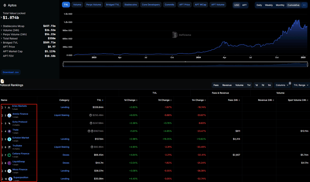Toggle the Bridged TVL chart metric
Image resolution: width=310 pixels, height=182 pixels.
113,5
